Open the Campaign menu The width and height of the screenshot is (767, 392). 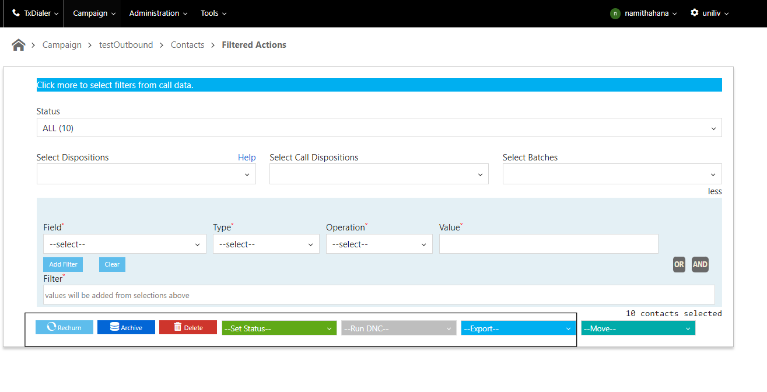tap(94, 13)
